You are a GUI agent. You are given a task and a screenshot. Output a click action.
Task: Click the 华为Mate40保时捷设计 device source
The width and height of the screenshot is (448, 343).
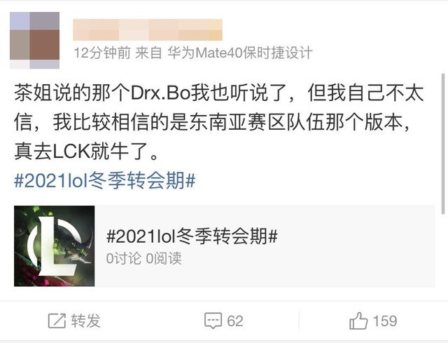click(240, 53)
